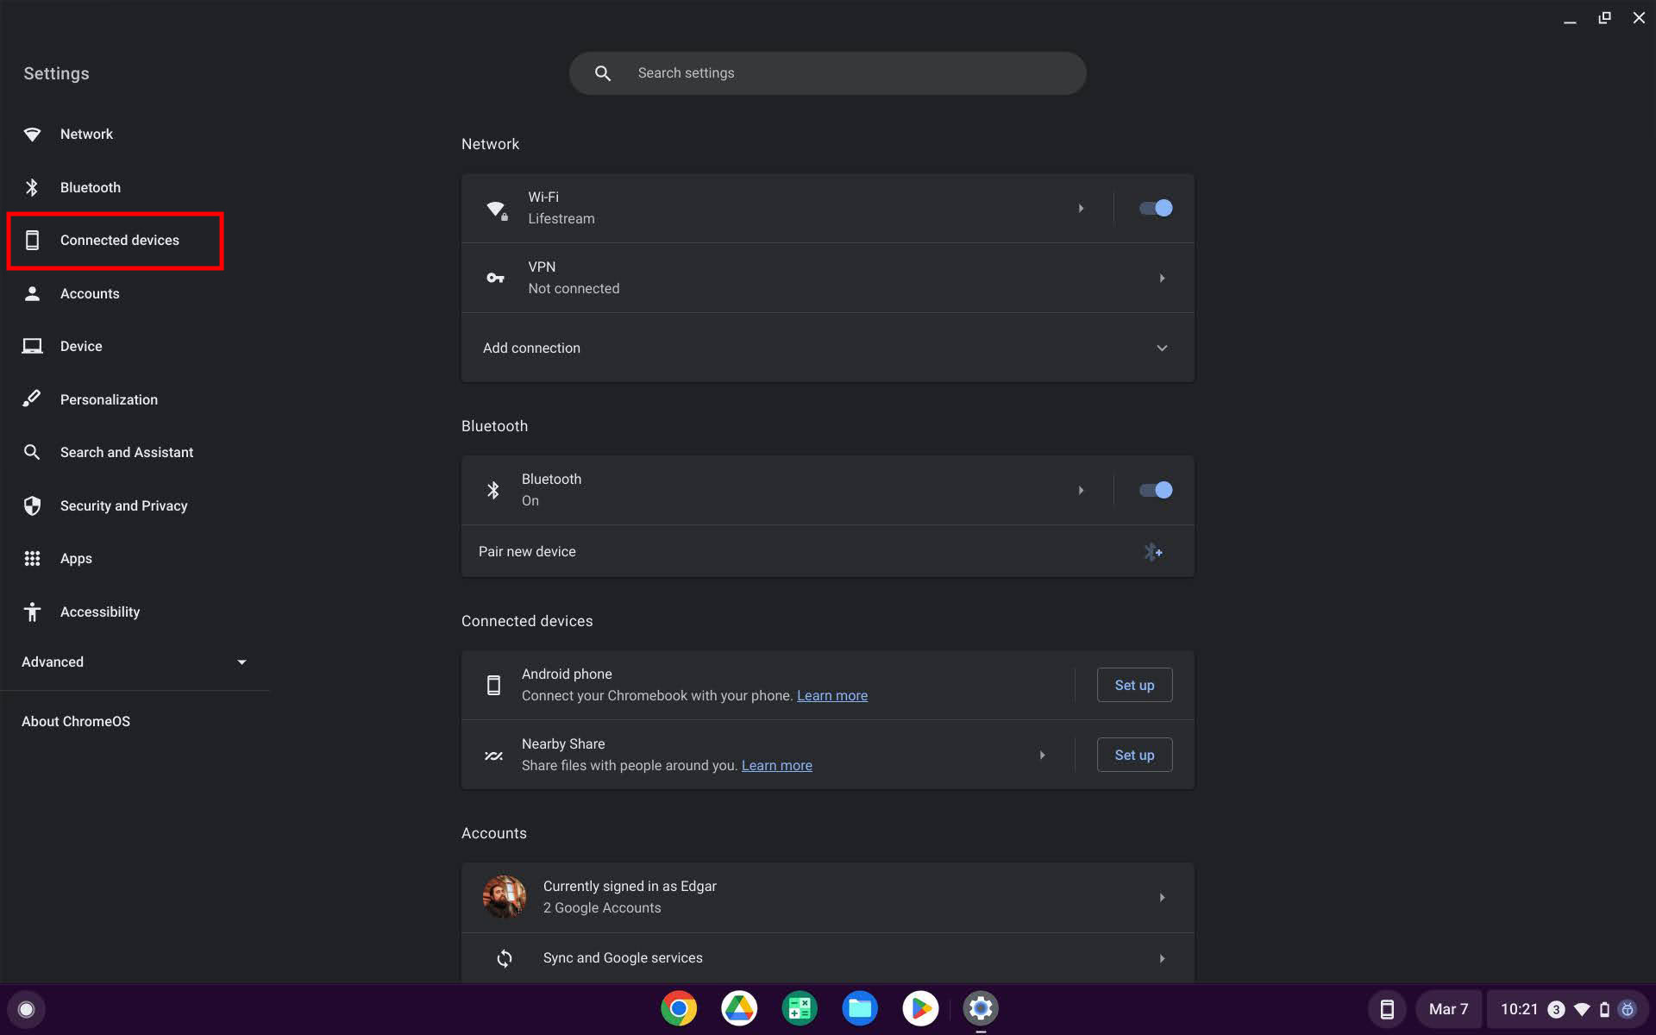Viewport: 1656px width, 1035px height.
Task: Turn off the Wi-Fi toggle
Action: (1156, 208)
